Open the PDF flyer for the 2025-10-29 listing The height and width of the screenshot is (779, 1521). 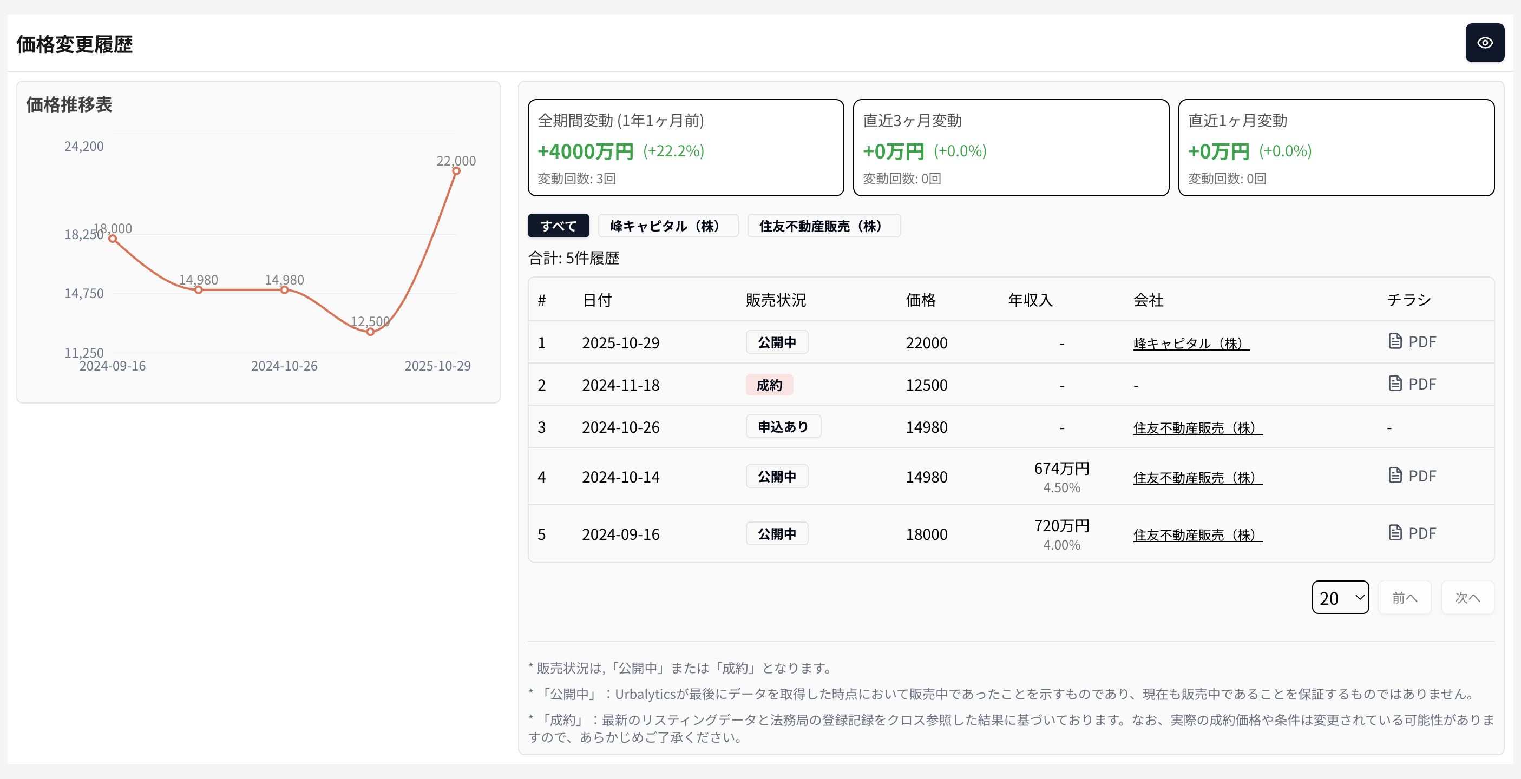pos(1412,342)
